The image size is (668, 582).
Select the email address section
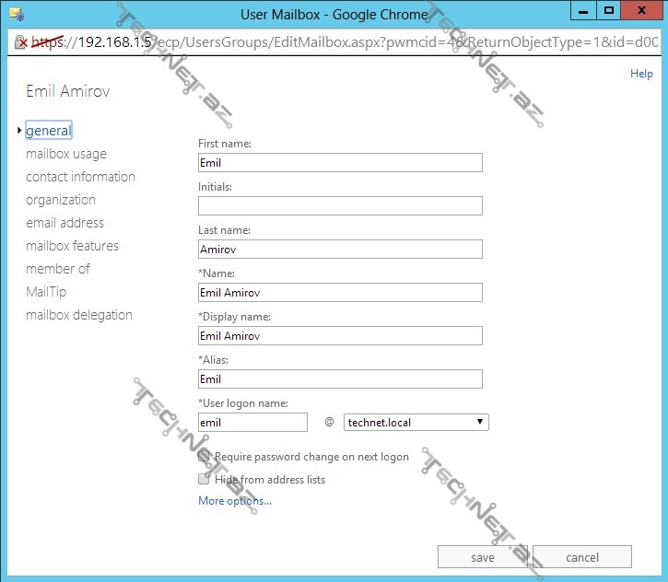point(64,223)
